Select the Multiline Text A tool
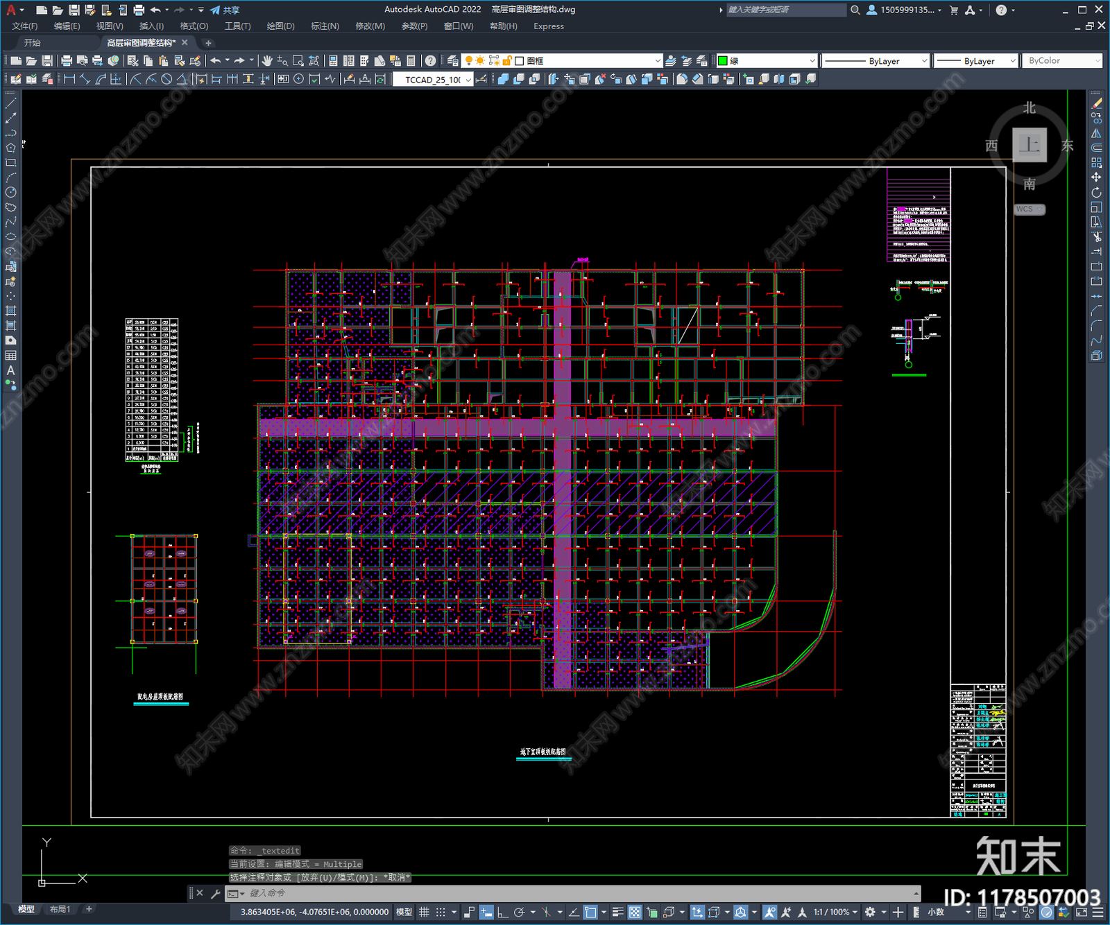This screenshot has height=925, width=1110. (10, 370)
